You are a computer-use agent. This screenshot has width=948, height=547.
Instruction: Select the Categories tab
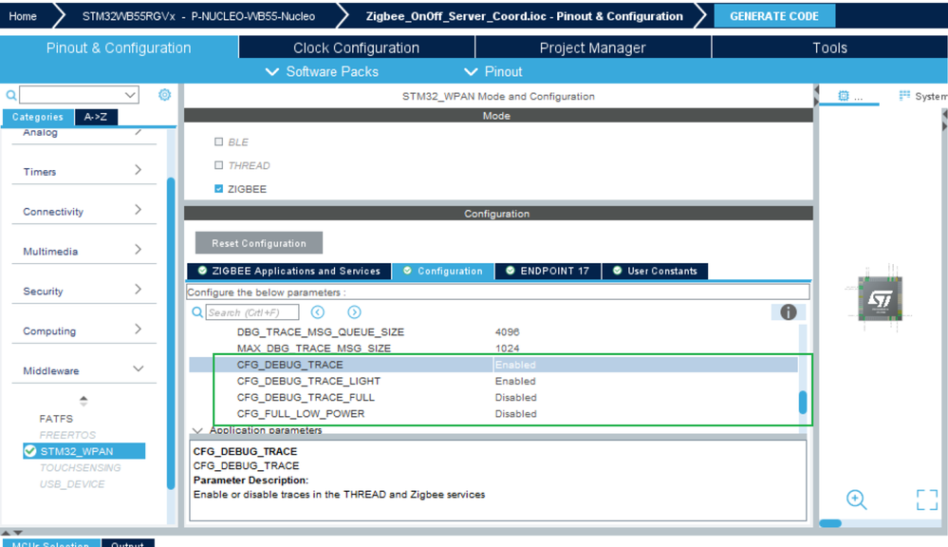coord(38,117)
